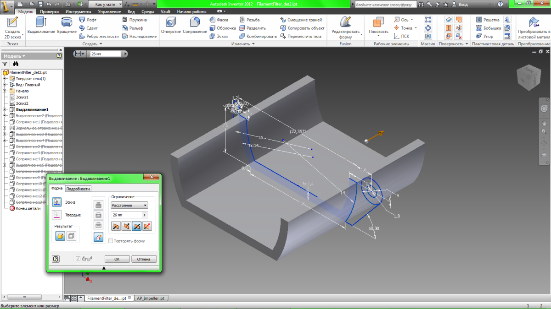Switch to the Подробности tab

pyautogui.click(x=79, y=189)
